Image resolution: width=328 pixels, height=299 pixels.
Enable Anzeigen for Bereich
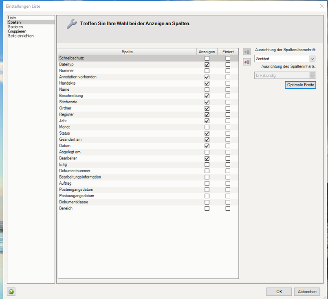point(207,209)
